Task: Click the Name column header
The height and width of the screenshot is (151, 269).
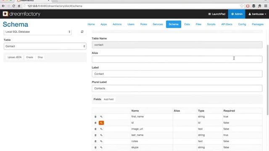Action: (x=135, y=111)
